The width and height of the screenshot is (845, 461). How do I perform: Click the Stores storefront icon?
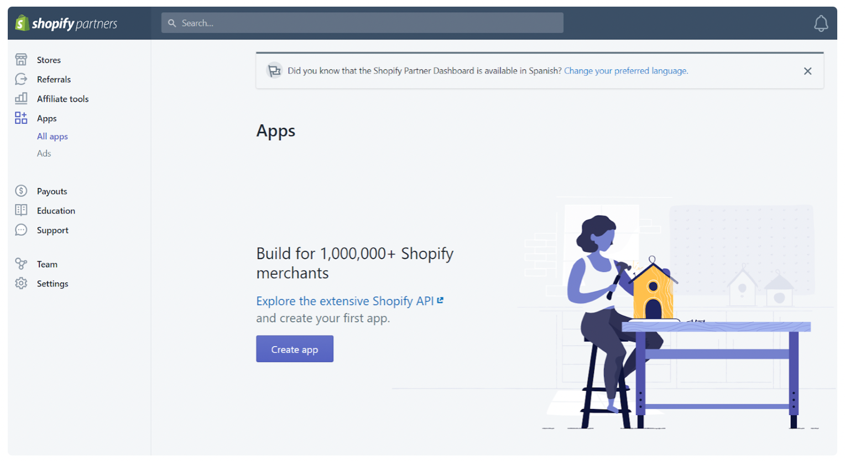[x=21, y=60]
